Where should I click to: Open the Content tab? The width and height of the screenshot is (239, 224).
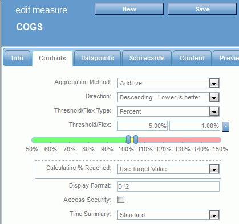(x=192, y=58)
